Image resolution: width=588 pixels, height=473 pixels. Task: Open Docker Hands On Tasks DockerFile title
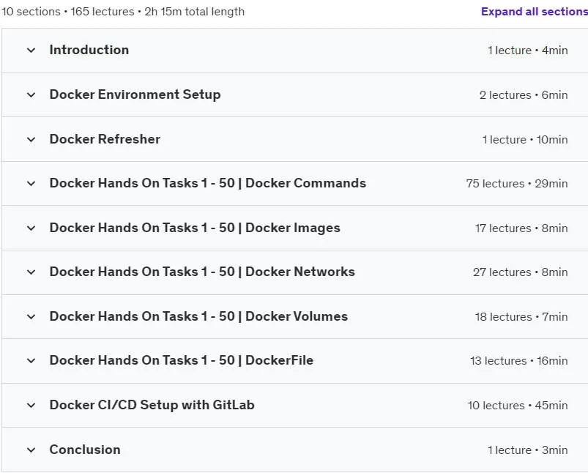182,360
